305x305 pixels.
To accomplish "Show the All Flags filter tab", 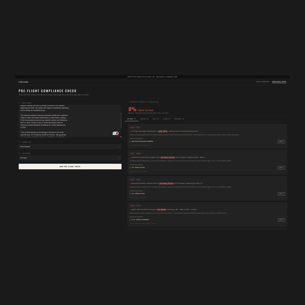I will pyautogui.click(x=132, y=119).
